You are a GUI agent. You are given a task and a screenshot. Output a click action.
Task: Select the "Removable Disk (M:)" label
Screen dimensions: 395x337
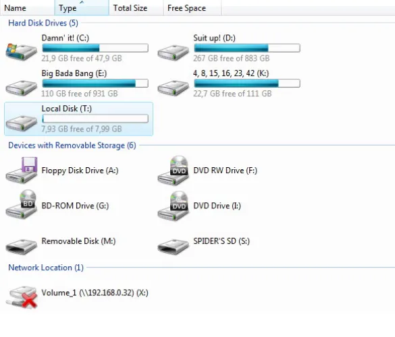(x=78, y=241)
